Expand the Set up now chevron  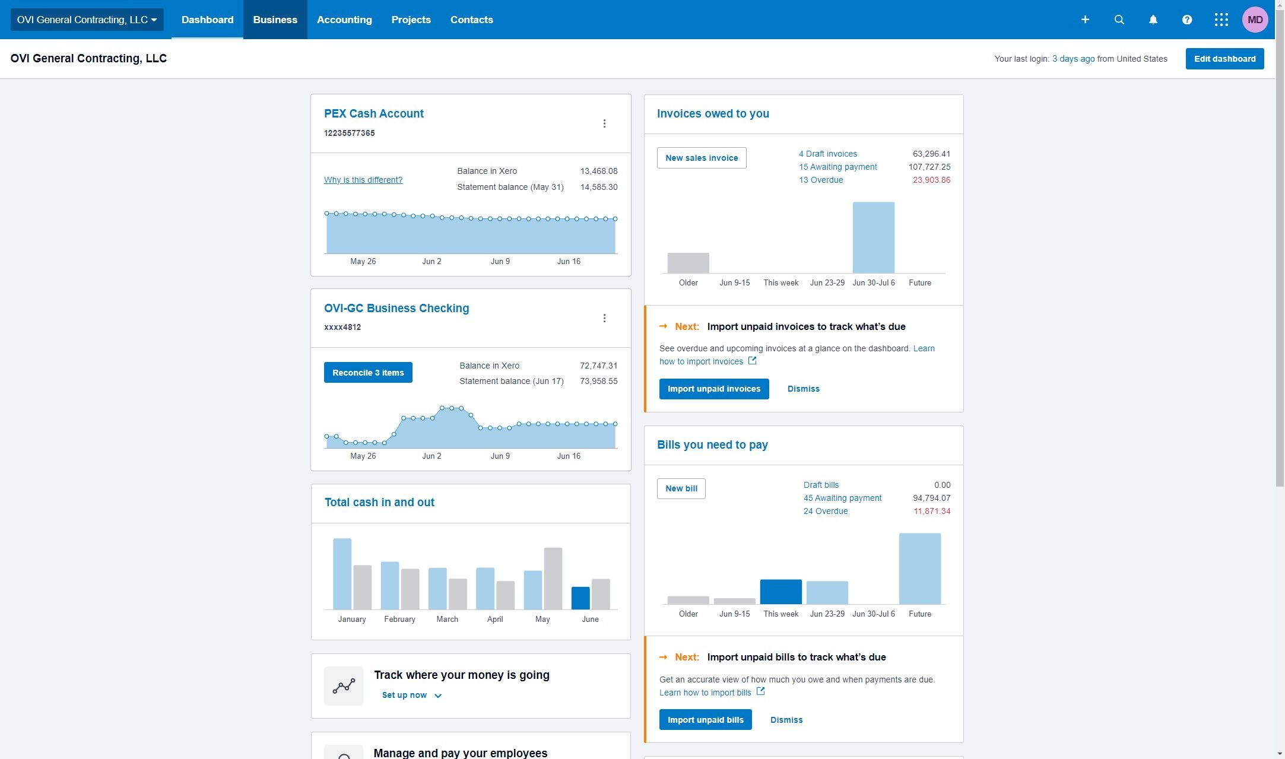tap(438, 696)
